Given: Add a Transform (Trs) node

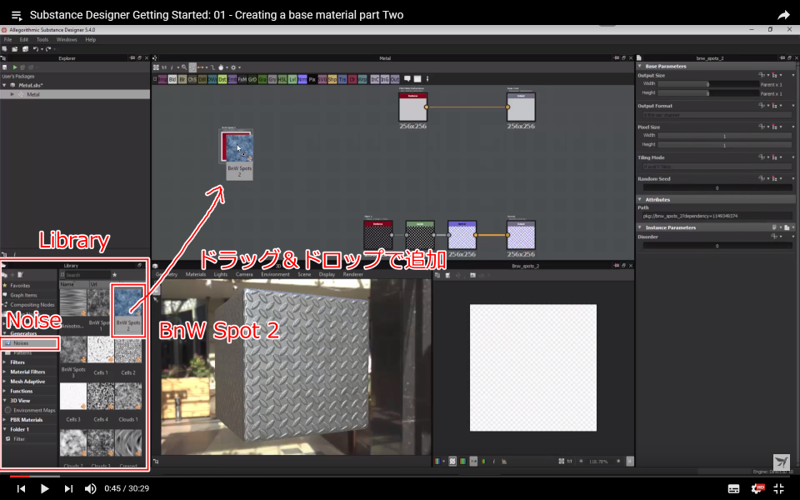Looking at the screenshot, I should (x=342, y=80).
